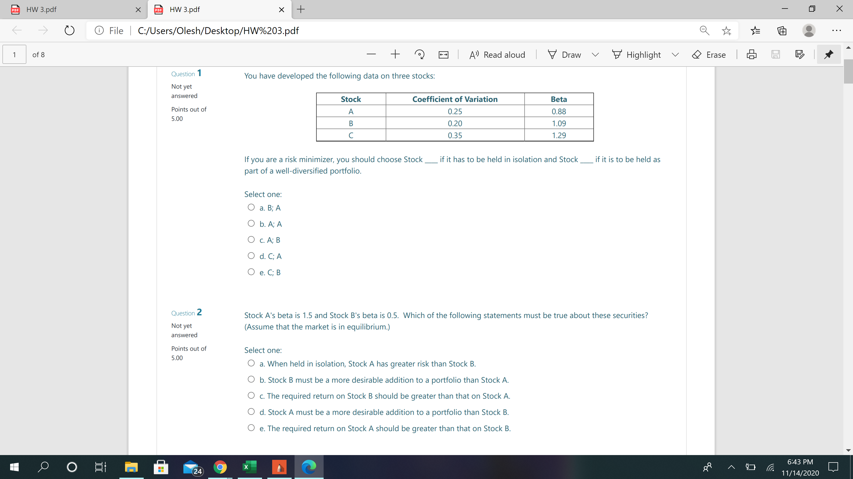The height and width of the screenshot is (479, 853).
Task: Select the rotate page icon
Action: click(x=420, y=54)
